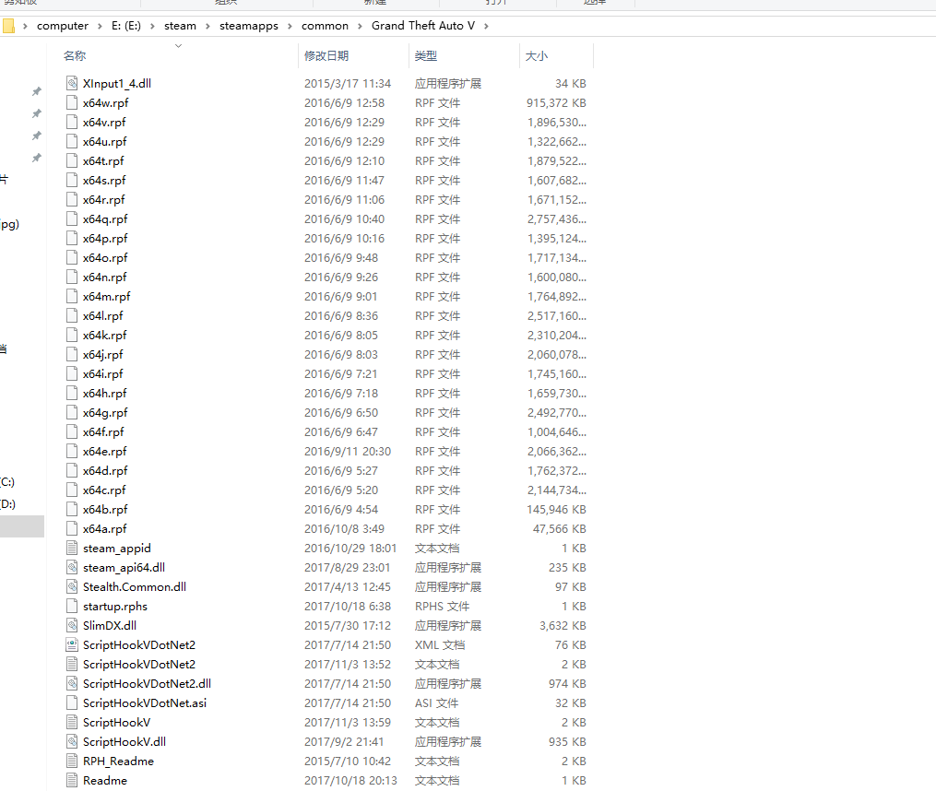The image size is (936, 791).
Task: Sort files by the 修改日期 column header
Action: click(x=326, y=55)
